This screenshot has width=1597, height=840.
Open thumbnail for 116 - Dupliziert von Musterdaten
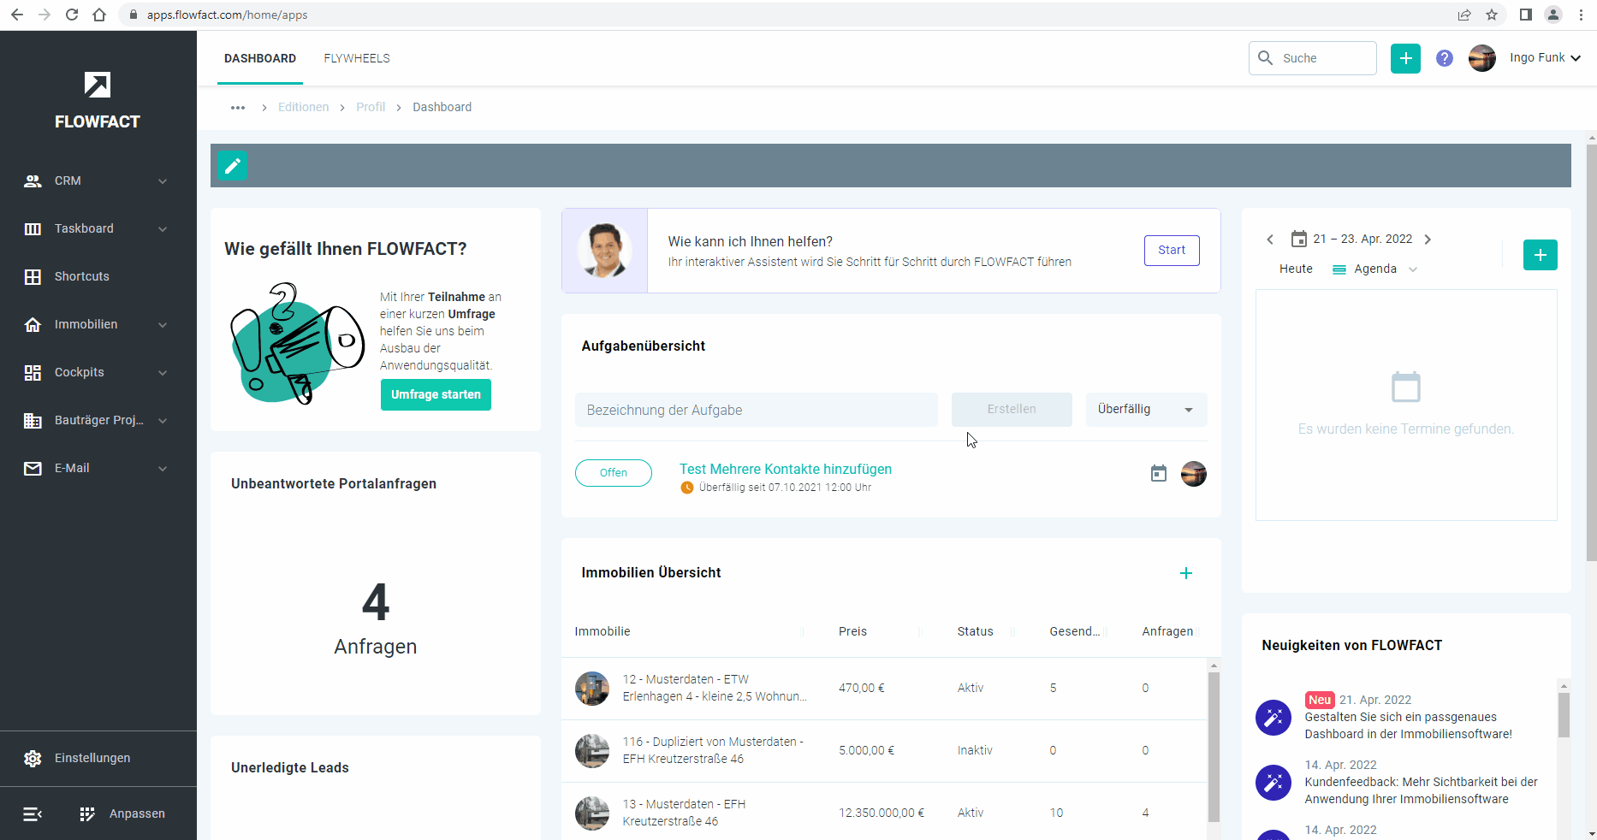pyautogui.click(x=592, y=751)
